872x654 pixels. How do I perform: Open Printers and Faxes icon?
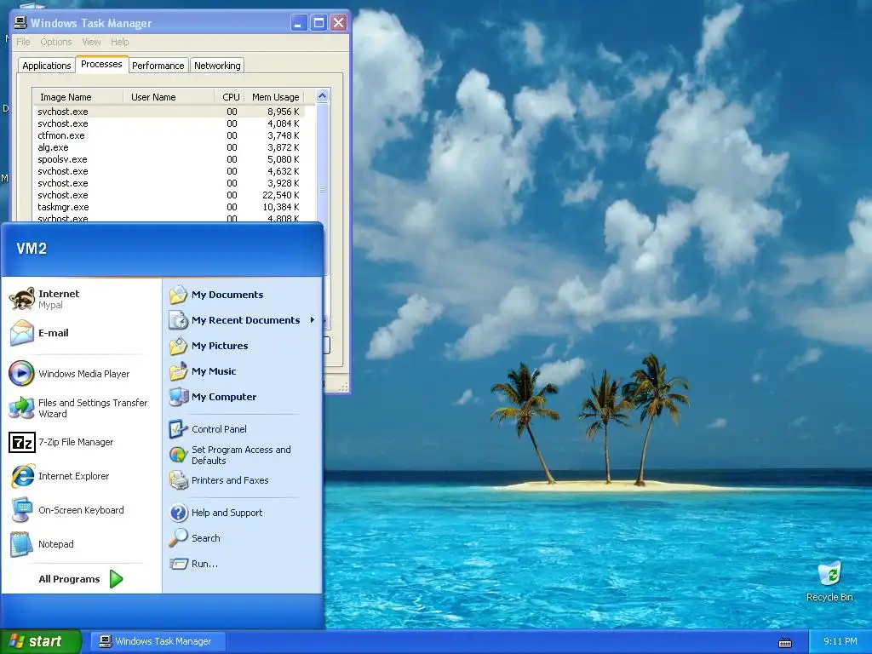pos(179,480)
